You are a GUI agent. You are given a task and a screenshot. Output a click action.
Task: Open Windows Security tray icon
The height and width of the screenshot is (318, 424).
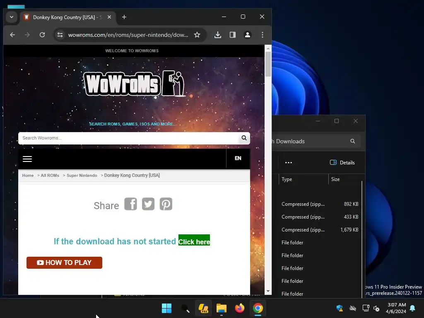click(x=340, y=308)
